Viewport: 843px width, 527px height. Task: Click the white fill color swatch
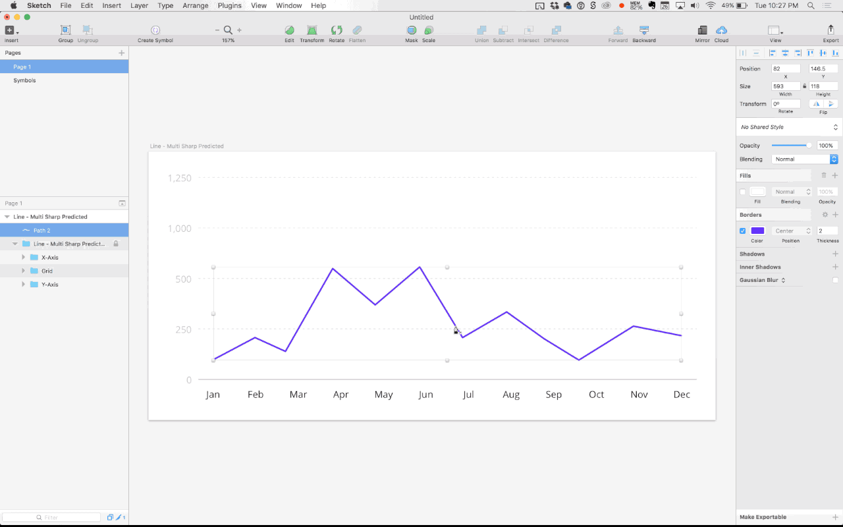click(757, 192)
